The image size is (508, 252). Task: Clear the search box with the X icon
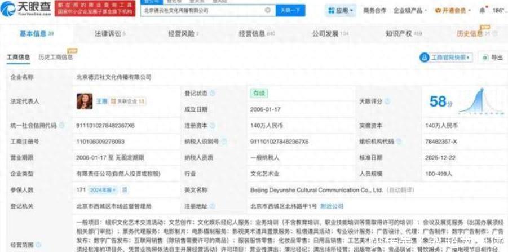[267, 10]
